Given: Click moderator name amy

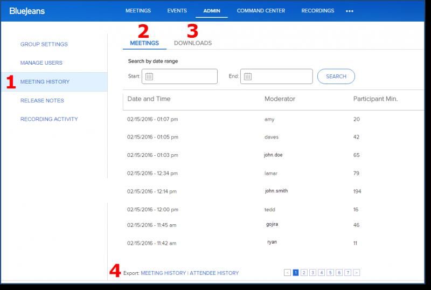Looking at the screenshot, I should [269, 120].
